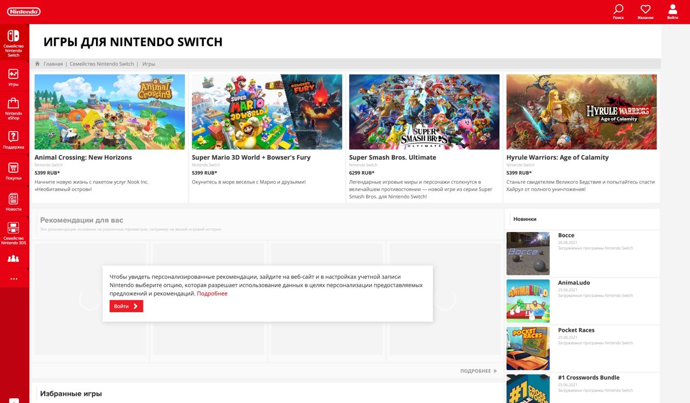This screenshot has width=690, height=403.
Task: Click the people group sidebar icon
Action: click(13, 258)
